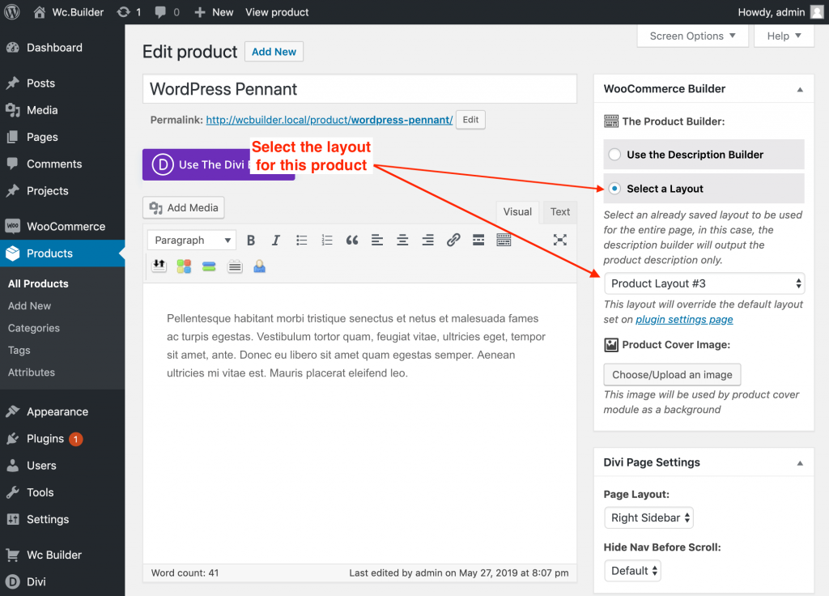
Task: Click the Add New button beside Edit product
Action: click(x=274, y=52)
